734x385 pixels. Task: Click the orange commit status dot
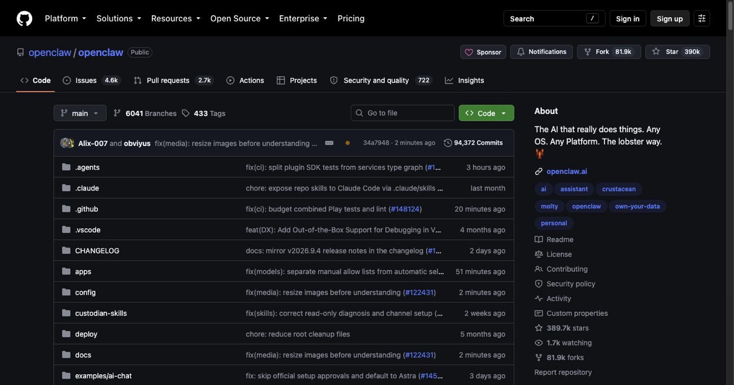pos(348,143)
